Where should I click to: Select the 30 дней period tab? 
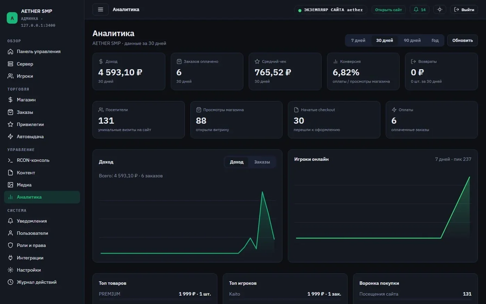(385, 40)
